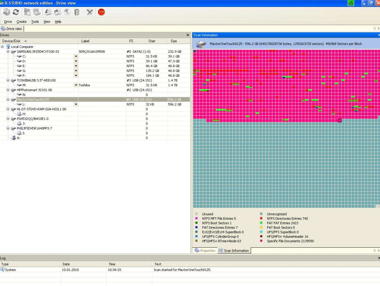Viewport: 380px width, 286px height.
Task: Click the 'Scan started for MaxtorOneTouch0125.' log text
Action: coord(182,270)
